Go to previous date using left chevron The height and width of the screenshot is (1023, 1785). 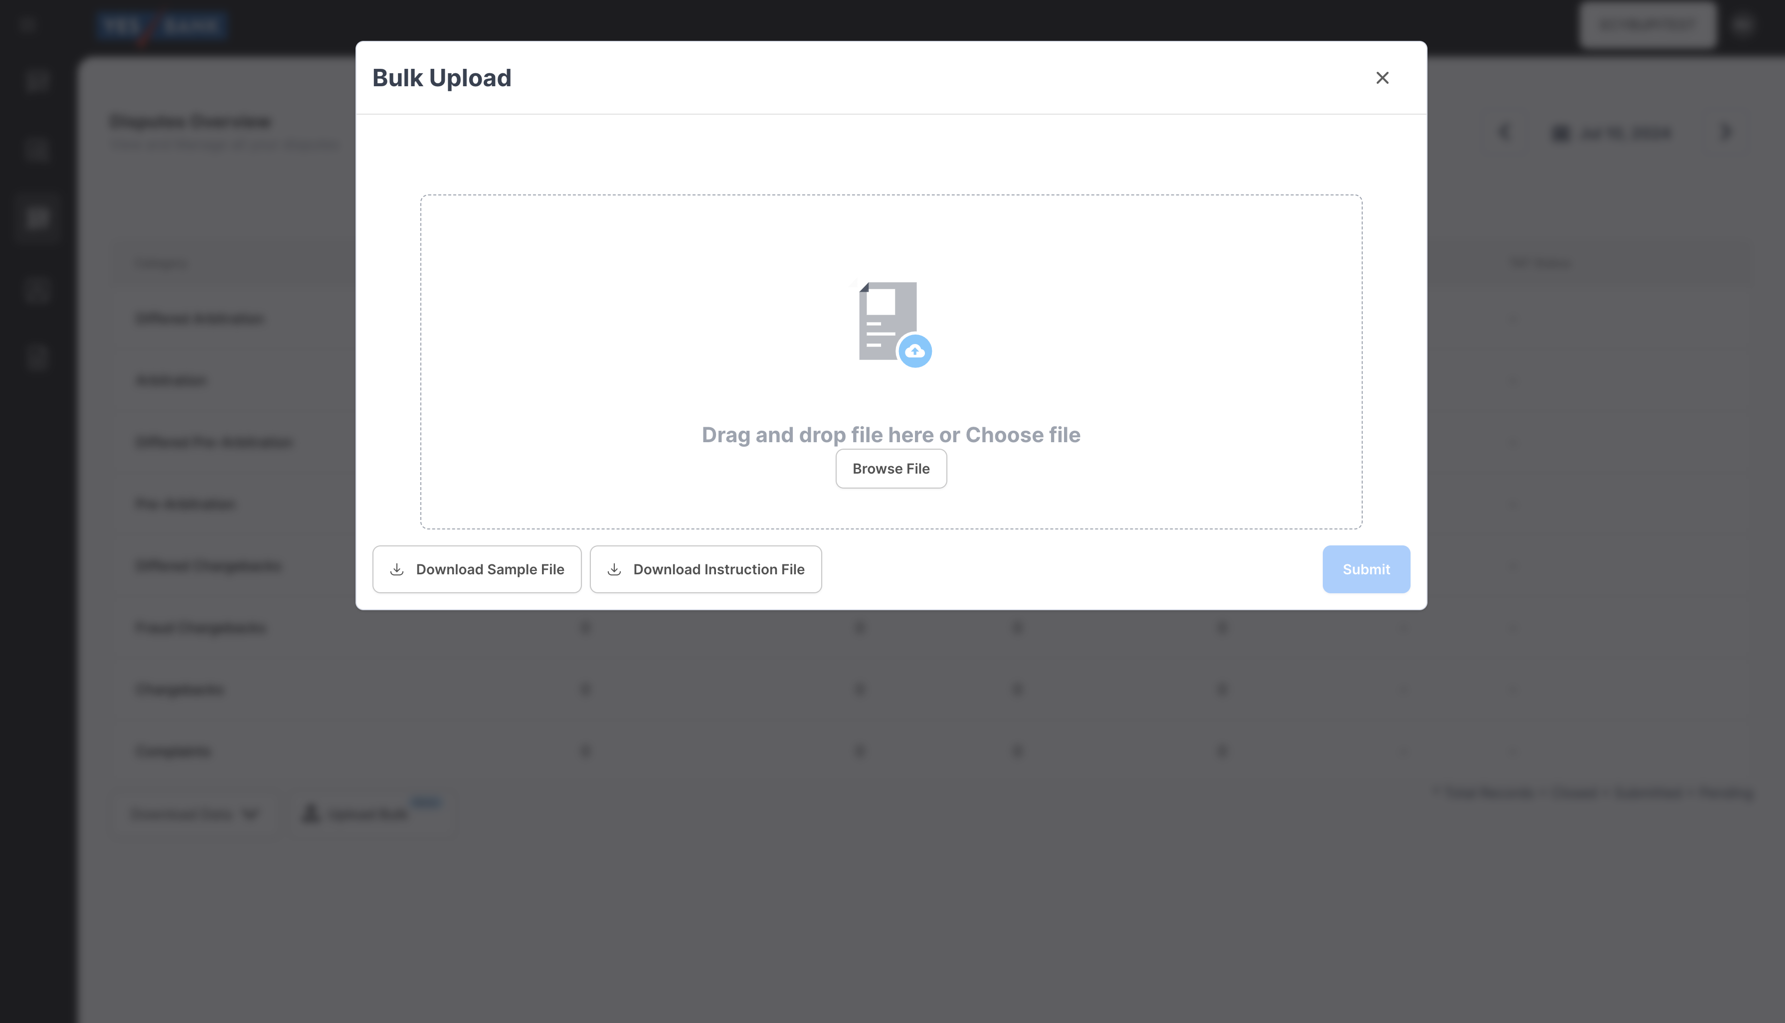1504,132
